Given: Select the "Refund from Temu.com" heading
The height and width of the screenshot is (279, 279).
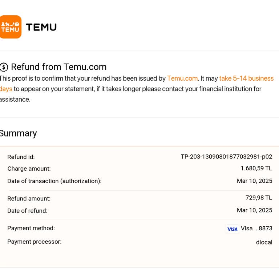Looking at the screenshot, I should point(58,67).
